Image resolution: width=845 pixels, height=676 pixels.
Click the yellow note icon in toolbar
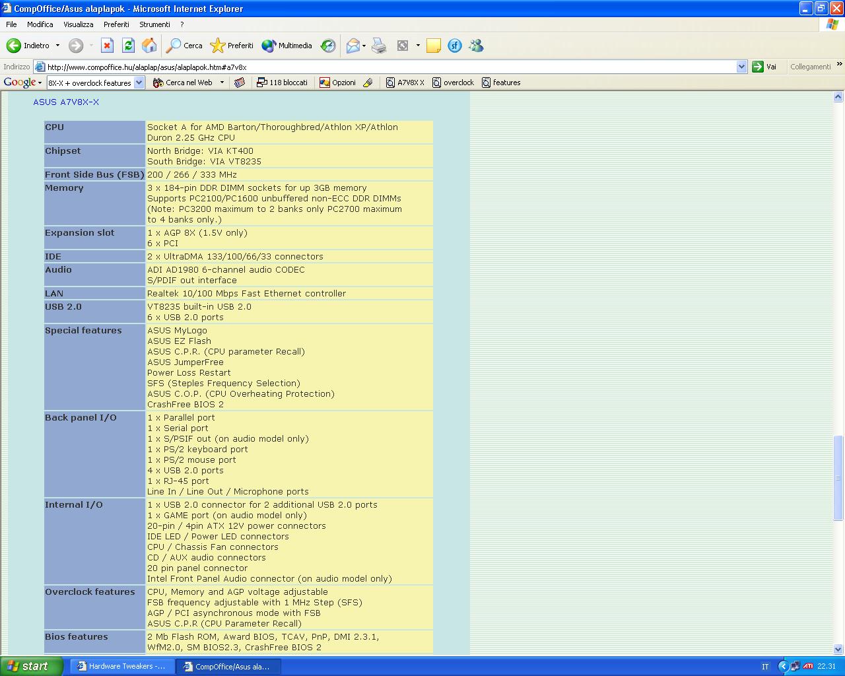[434, 46]
